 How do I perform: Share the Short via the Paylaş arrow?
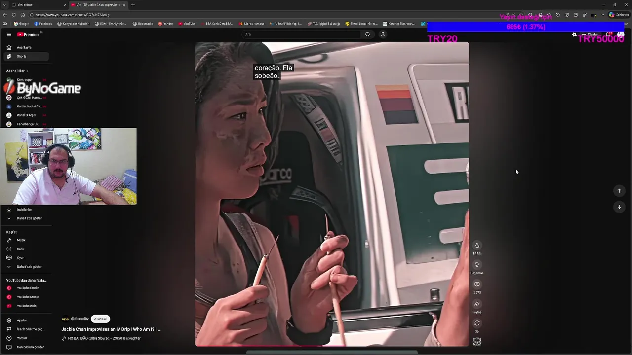coord(477,304)
